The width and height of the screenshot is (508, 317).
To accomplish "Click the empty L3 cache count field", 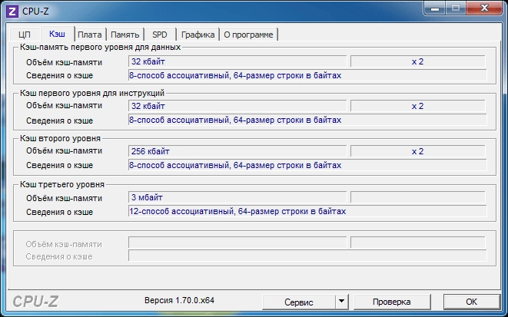I will (417, 197).
